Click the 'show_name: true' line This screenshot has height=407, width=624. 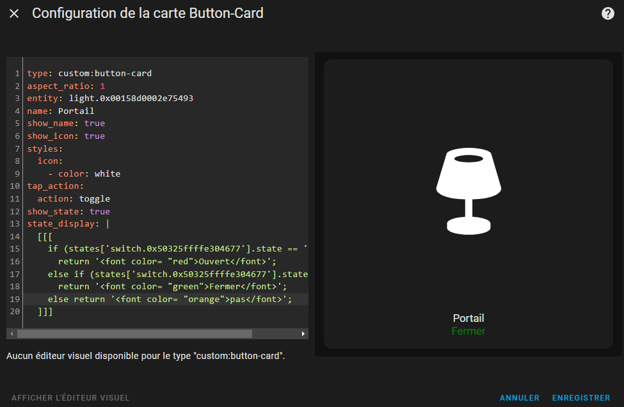click(x=66, y=124)
